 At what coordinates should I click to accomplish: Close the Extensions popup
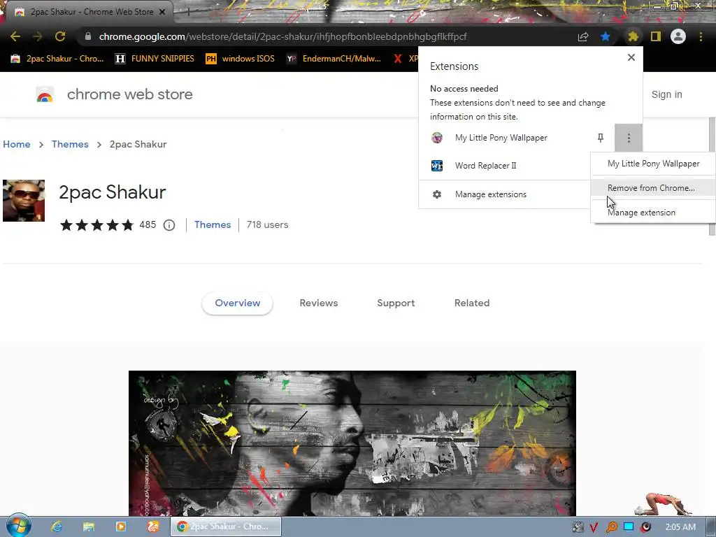pyautogui.click(x=631, y=57)
